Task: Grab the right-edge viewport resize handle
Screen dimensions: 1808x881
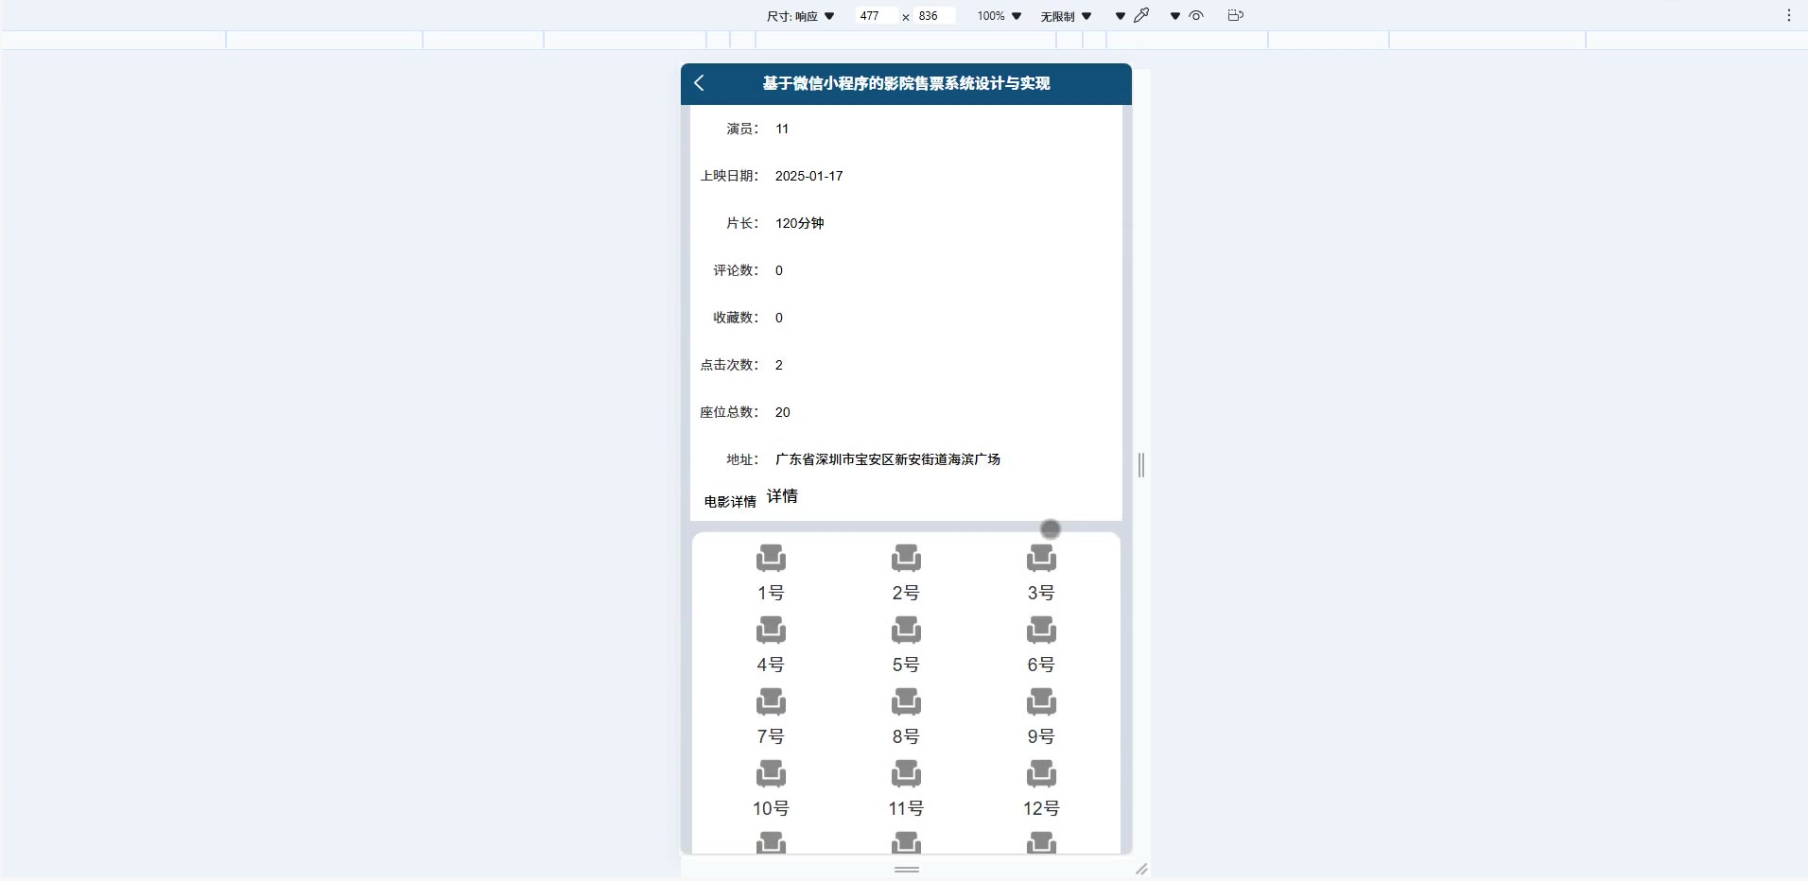Action: coord(1141,464)
